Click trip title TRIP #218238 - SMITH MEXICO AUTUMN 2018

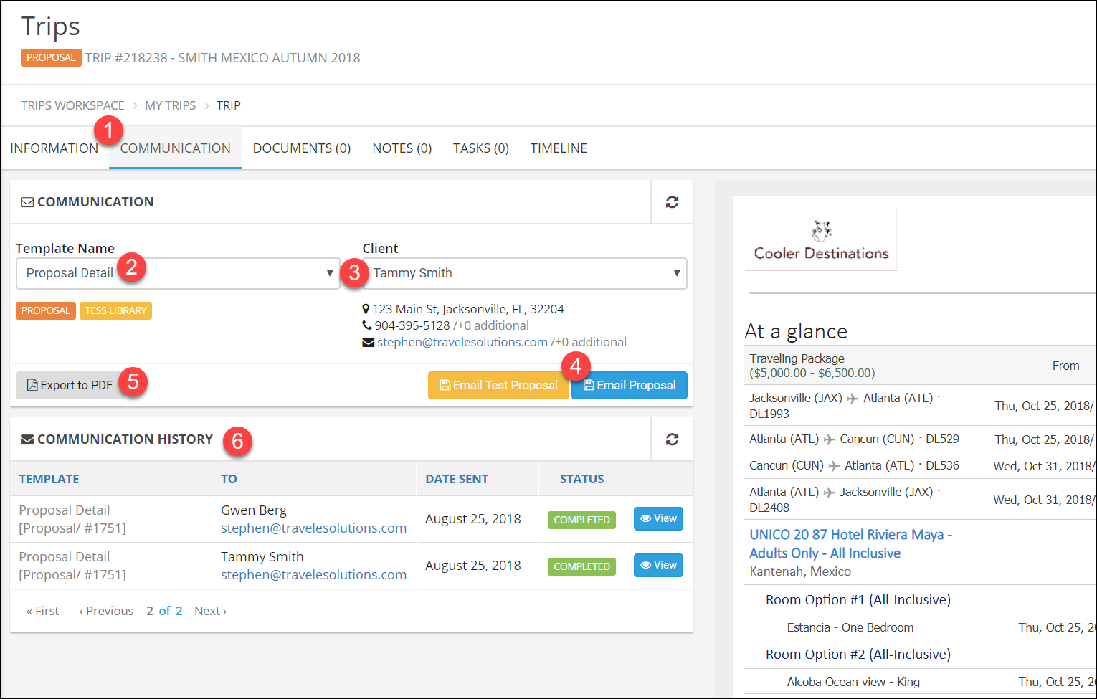[223, 58]
